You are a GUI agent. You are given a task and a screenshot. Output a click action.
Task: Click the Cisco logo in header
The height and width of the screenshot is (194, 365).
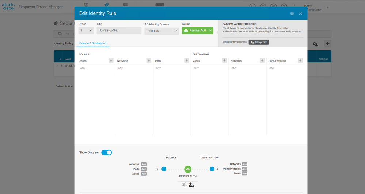coord(9,7)
